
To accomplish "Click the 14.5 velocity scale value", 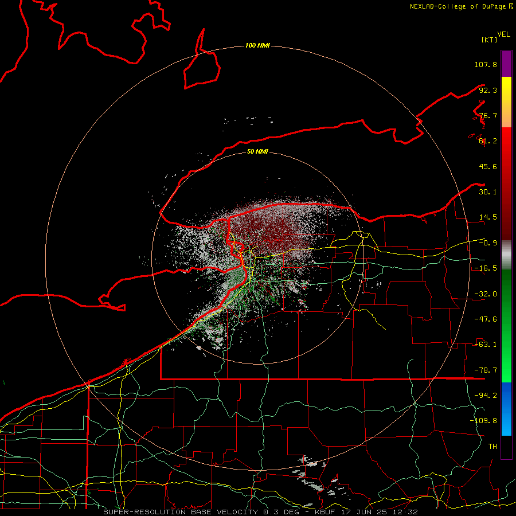I will [488, 217].
